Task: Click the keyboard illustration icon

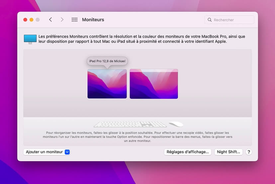Action: tap(130, 124)
